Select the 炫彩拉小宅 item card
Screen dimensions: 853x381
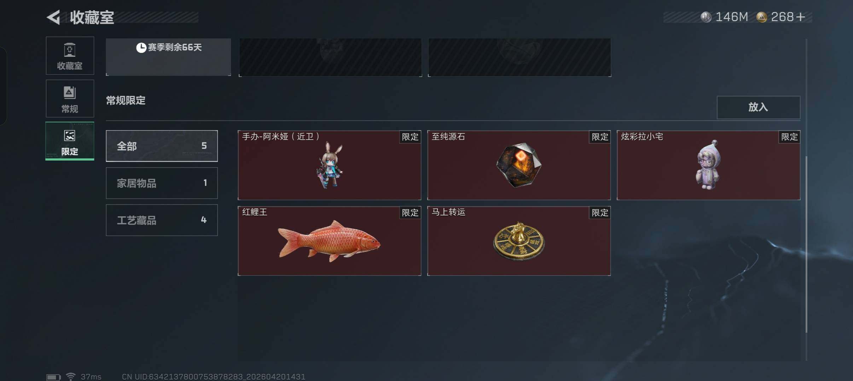tap(708, 165)
